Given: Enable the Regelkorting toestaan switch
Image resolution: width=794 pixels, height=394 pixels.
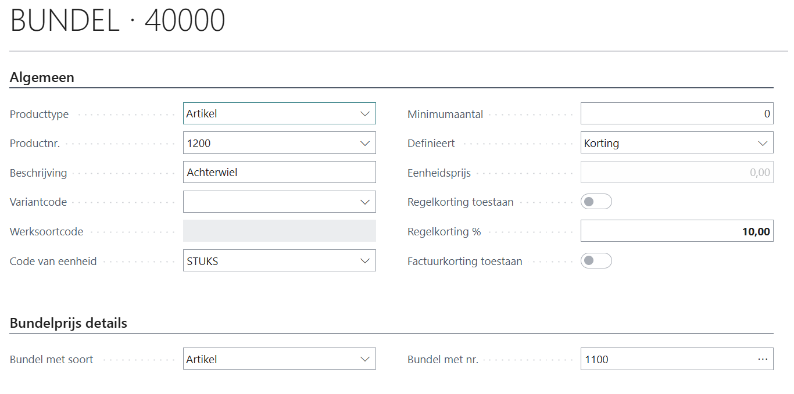Looking at the screenshot, I should (596, 202).
